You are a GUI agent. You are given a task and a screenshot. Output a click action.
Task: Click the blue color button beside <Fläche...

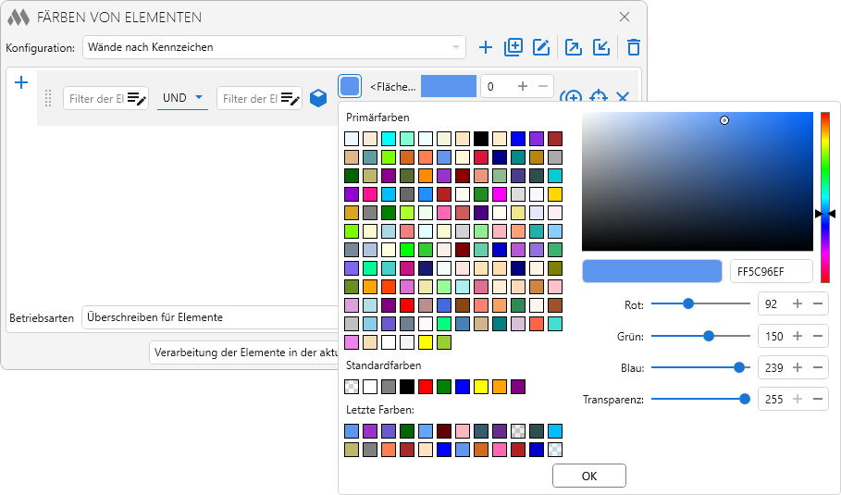point(350,86)
